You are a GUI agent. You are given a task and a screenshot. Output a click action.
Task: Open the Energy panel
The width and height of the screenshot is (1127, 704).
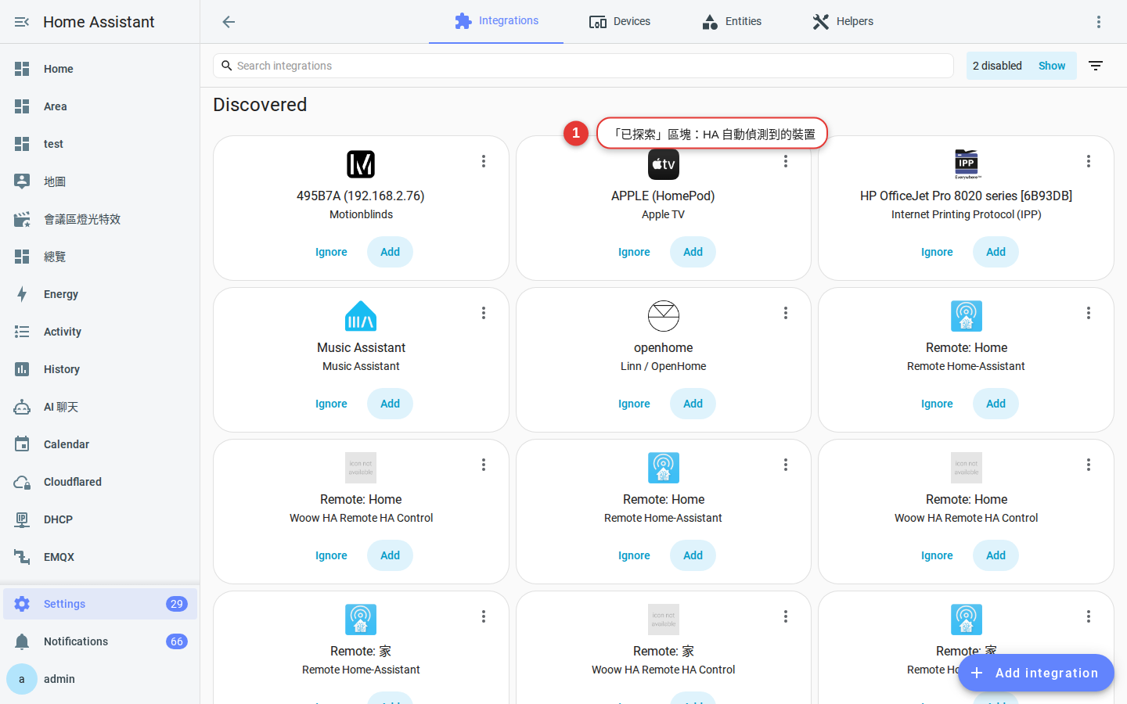[x=100, y=294]
